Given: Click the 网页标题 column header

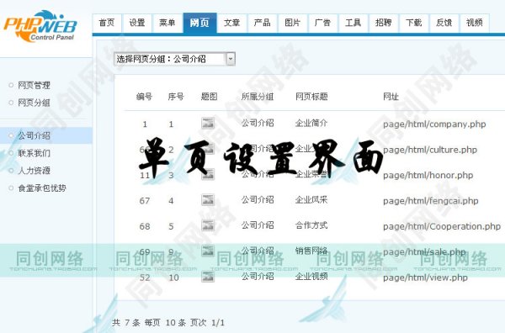Looking at the screenshot, I should [x=311, y=97].
